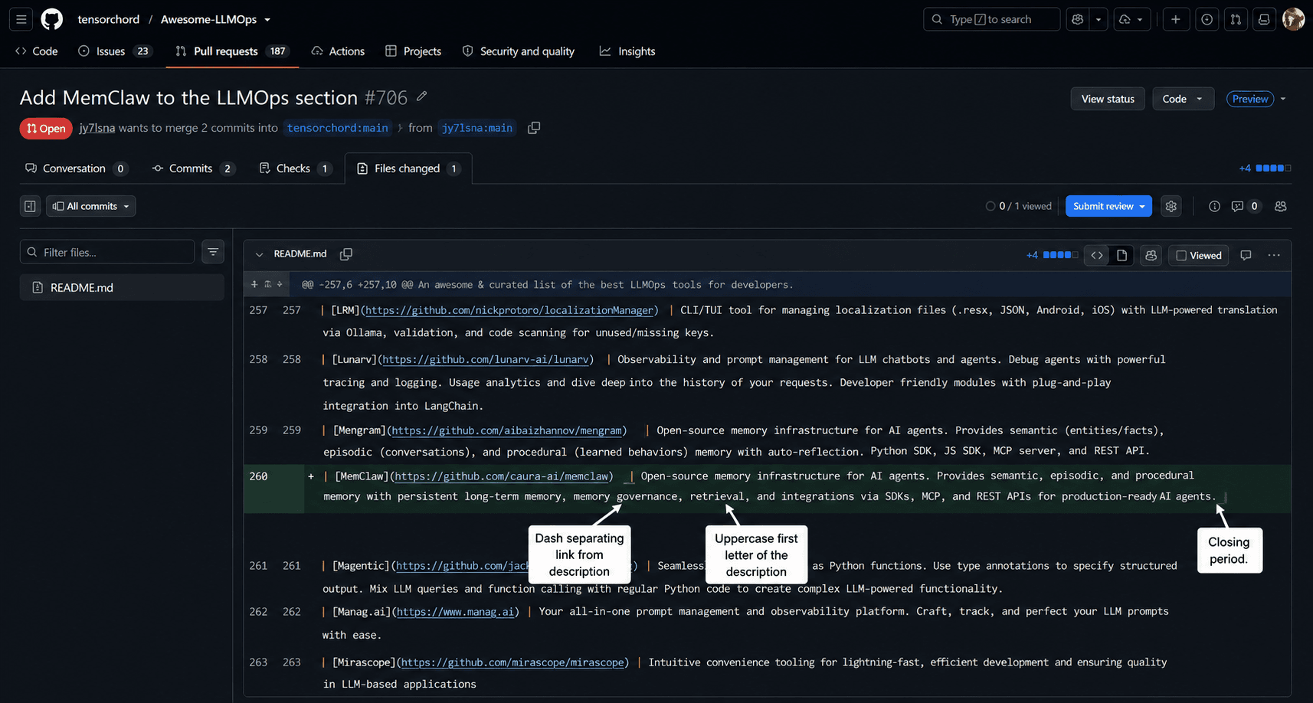The height and width of the screenshot is (703, 1313).
Task: Switch to source diff view
Action: click(x=1097, y=255)
